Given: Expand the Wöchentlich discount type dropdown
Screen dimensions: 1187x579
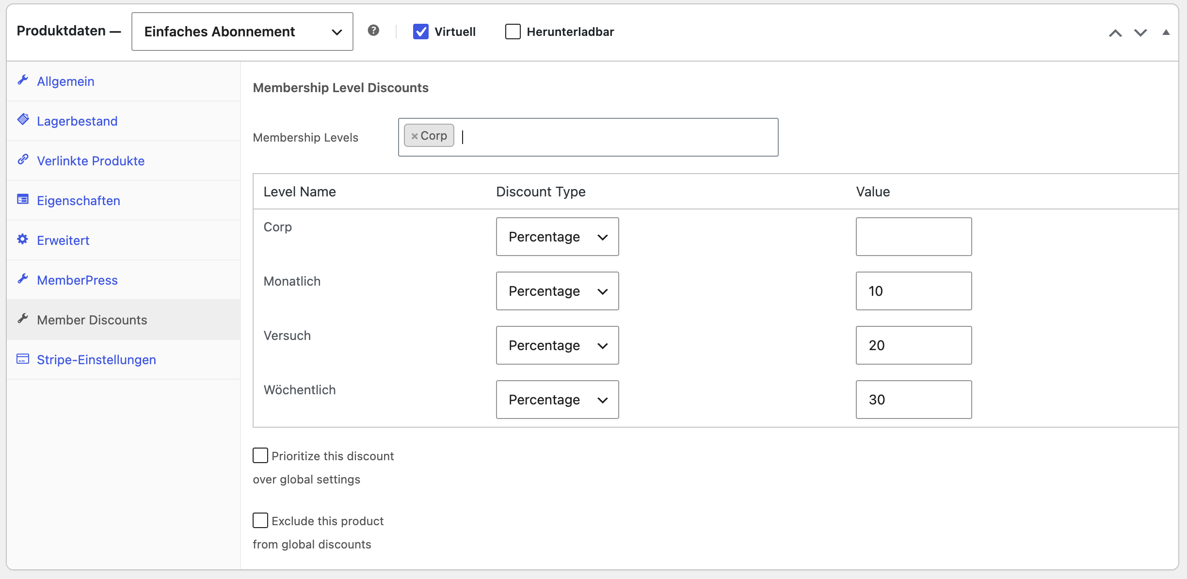Looking at the screenshot, I should tap(558, 400).
